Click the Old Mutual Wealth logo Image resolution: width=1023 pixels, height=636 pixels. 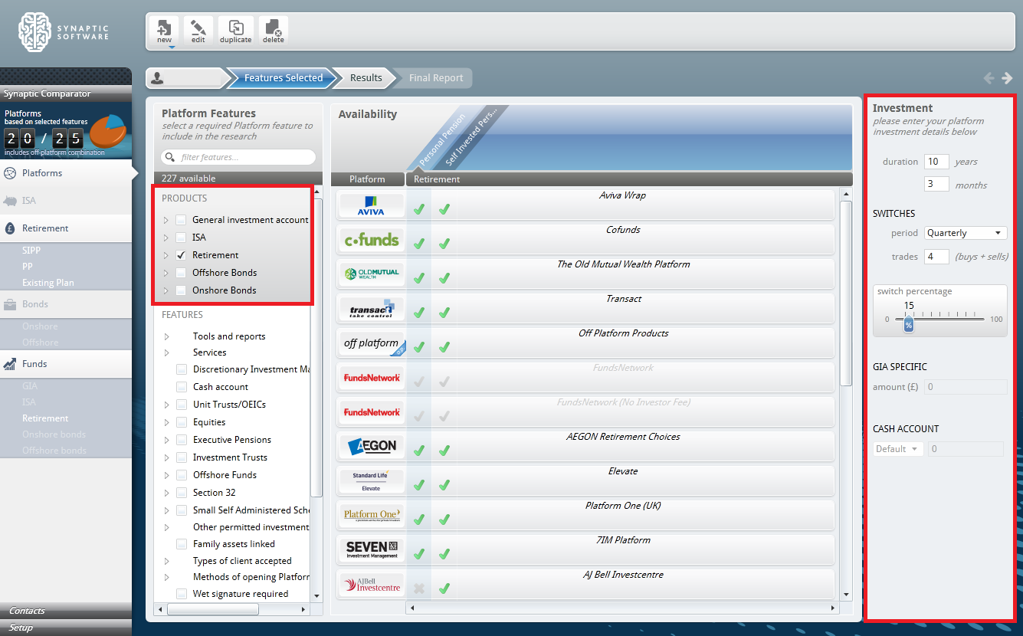click(372, 274)
